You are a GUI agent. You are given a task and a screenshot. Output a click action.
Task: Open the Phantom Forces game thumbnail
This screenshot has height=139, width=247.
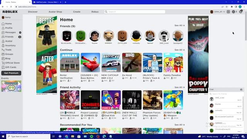(x=152, y=100)
